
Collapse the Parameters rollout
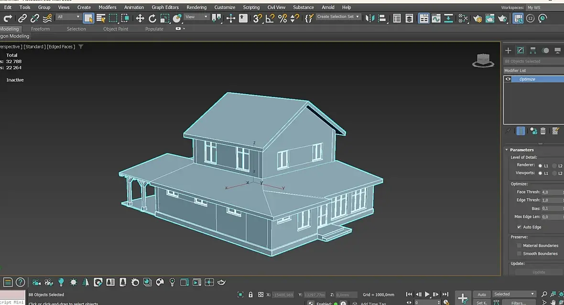521,150
